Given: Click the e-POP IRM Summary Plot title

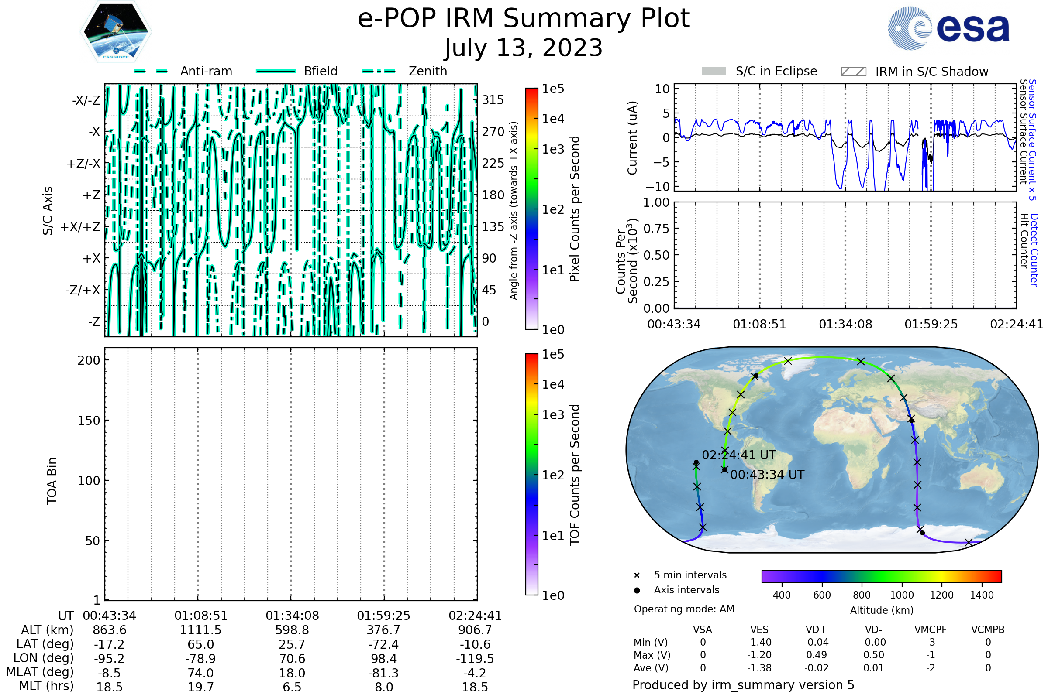Looking at the screenshot, I should [524, 19].
